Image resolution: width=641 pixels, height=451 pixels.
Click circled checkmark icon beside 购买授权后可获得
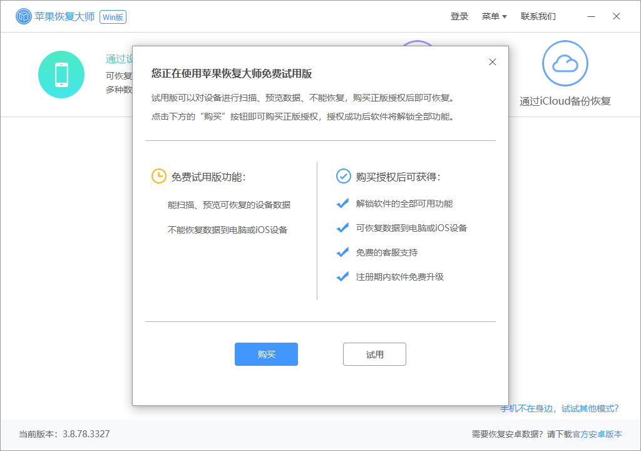click(344, 177)
